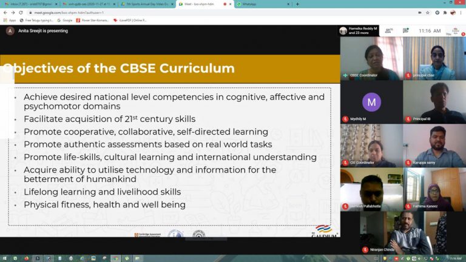The height and width of the screenshot is (262, 466).
Task: Reload the Meet page
Action: [21, 13]
